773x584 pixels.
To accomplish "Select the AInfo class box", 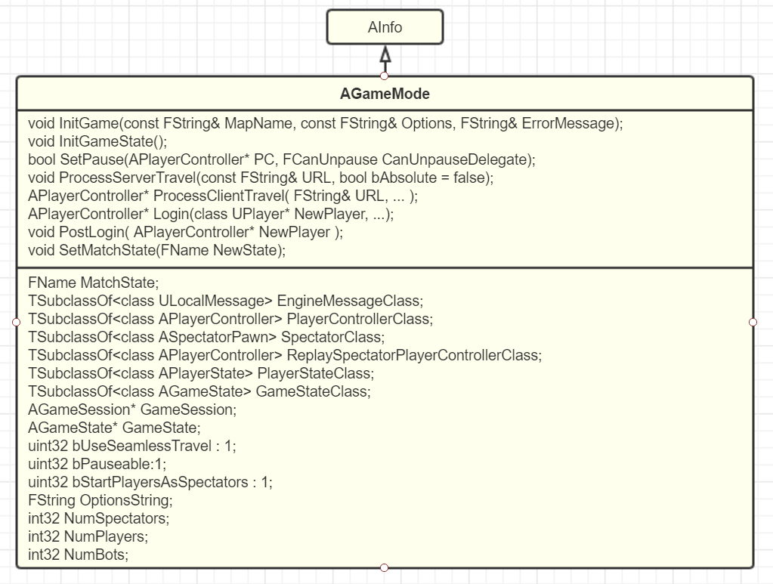I will tap(385, 27).
